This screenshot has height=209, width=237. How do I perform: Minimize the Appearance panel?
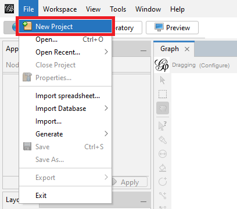coord(143,51)
